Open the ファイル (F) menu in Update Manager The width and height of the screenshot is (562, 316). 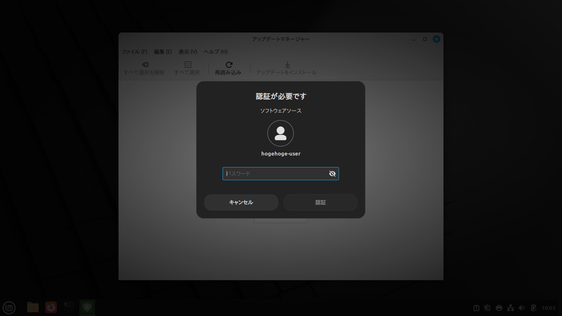(135, 52)
